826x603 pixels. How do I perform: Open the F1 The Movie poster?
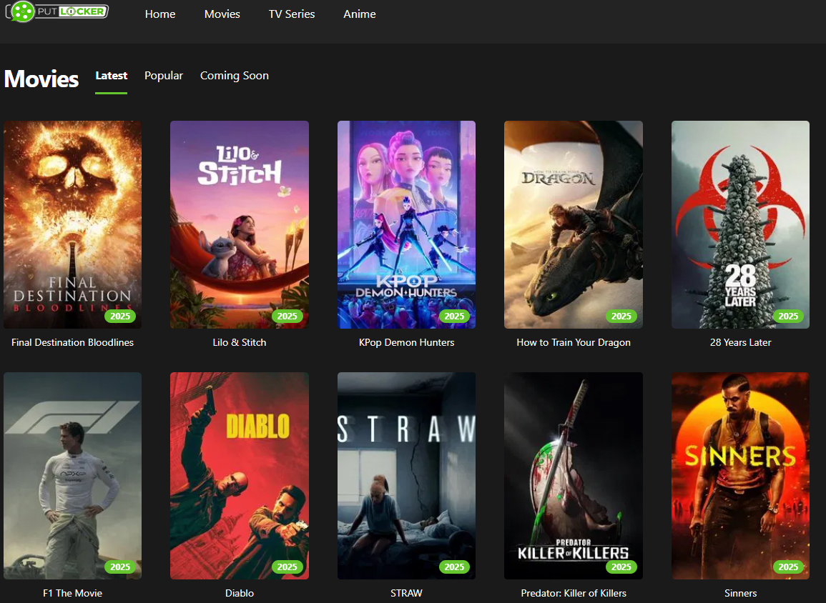pos(73,476)
